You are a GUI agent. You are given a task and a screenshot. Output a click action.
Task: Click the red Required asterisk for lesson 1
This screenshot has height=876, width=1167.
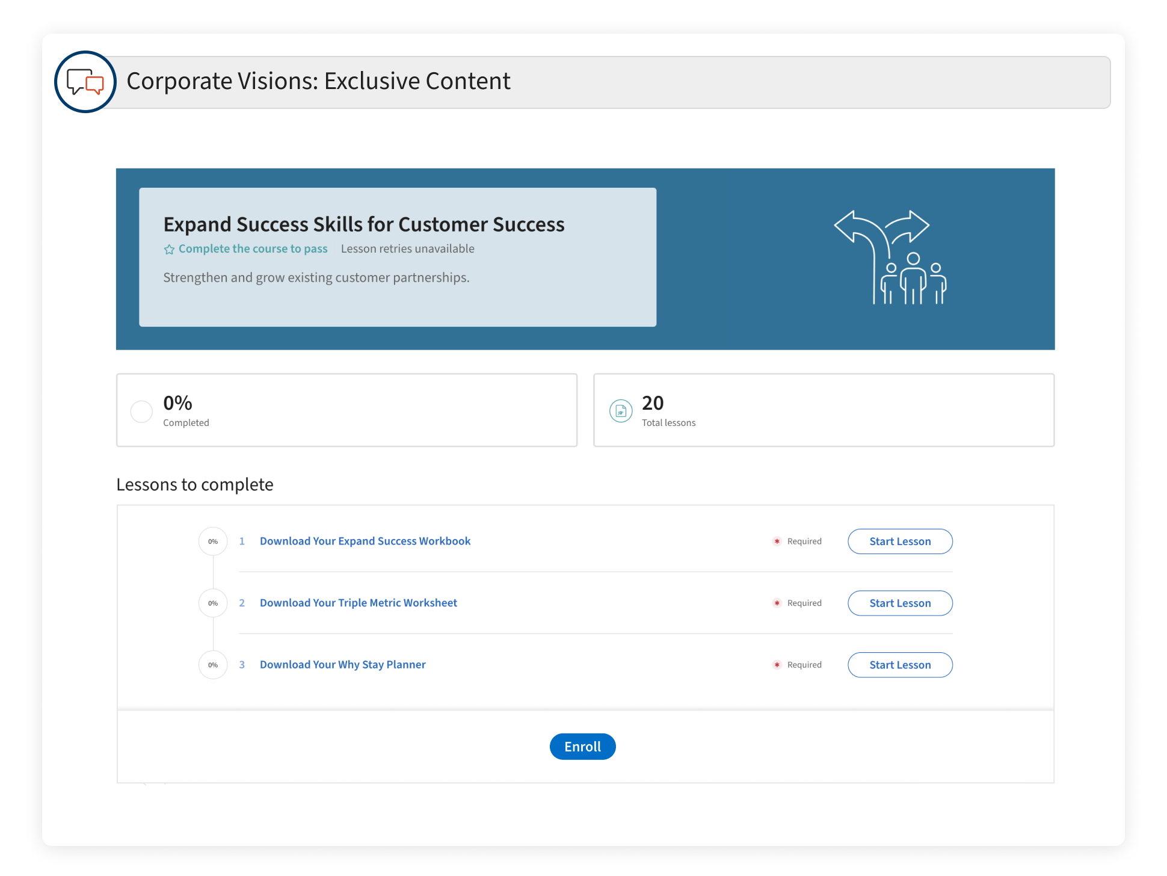pyautogui.click(x=777, y=541)
